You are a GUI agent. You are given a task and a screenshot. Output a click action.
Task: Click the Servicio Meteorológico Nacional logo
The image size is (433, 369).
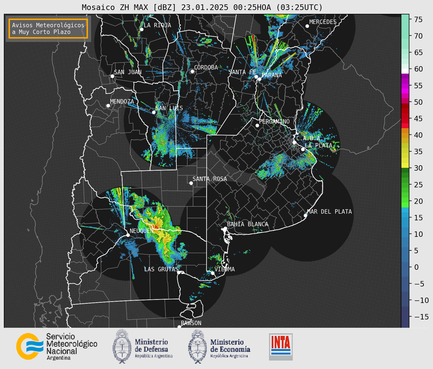tap(57, 347)
